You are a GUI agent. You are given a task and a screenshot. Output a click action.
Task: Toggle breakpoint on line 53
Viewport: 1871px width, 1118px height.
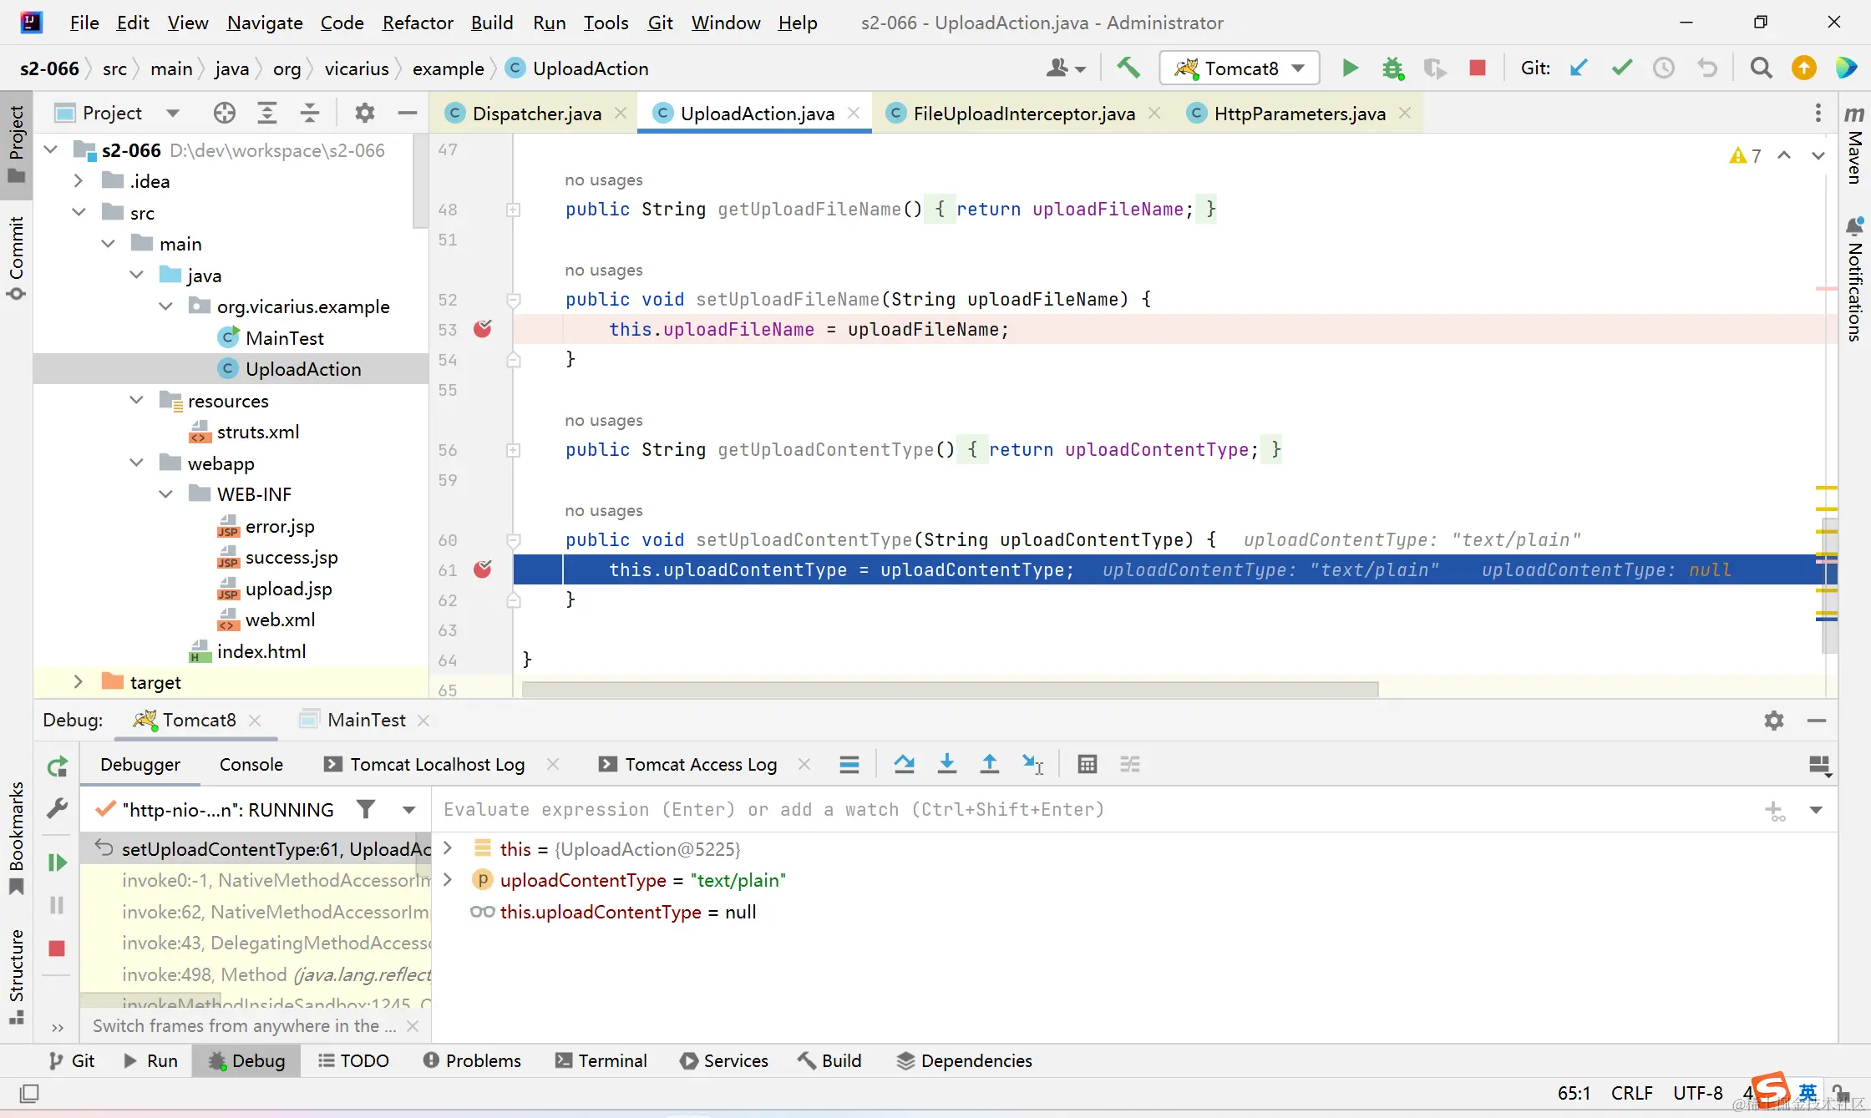tap(483, 329)
